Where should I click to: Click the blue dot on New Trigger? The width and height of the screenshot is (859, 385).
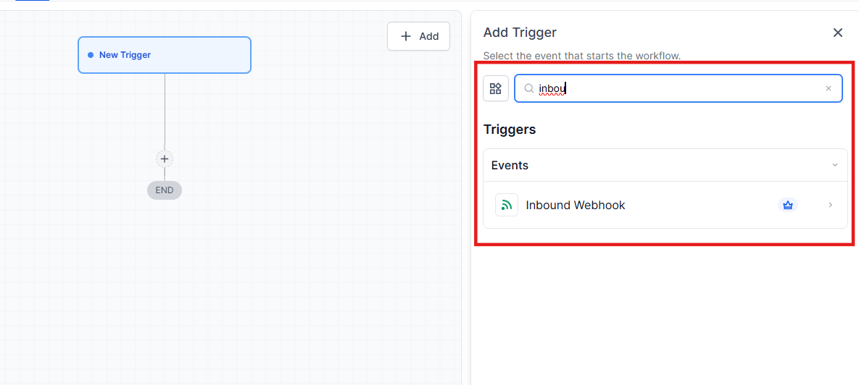91,55
